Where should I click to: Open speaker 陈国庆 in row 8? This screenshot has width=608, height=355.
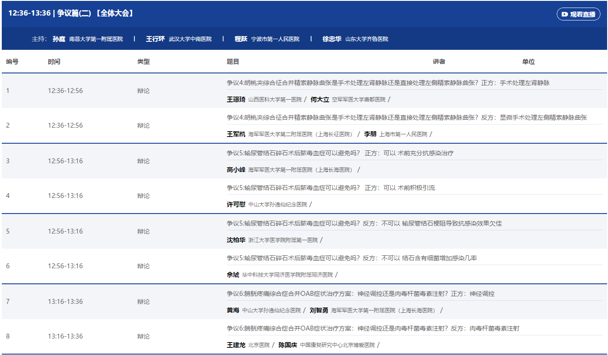tap(288, 345)
